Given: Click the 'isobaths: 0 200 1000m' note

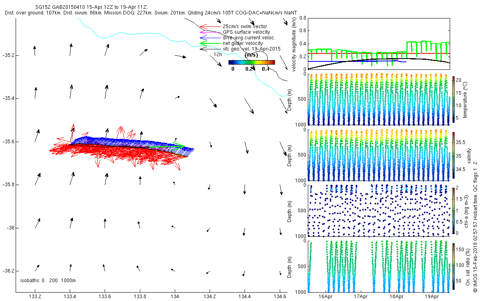Looking at the screenshot, I should (x=48, y=281).
